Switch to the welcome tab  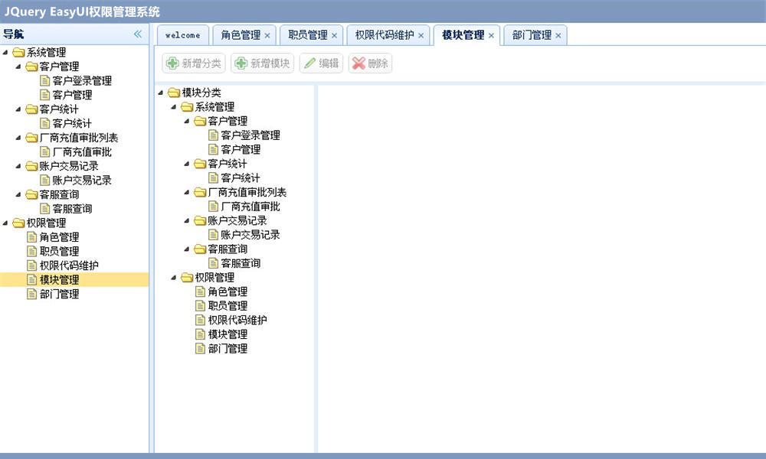183,35
